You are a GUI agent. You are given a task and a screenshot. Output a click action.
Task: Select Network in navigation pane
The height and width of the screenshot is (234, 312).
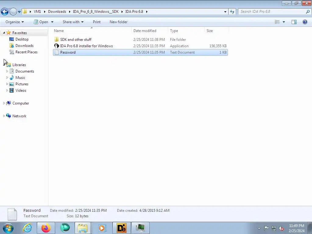click(19, 116)
